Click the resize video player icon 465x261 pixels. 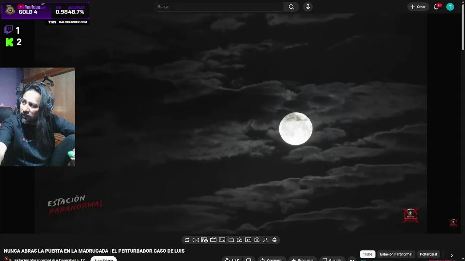click(222, 240)
